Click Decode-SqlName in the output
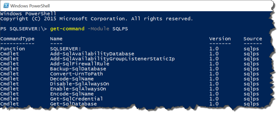The height and width of the screenshot is (115, 280). (x=72, y=79)
